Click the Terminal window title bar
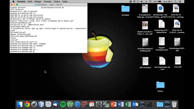Image resolution: width=194 pixels, height=109 pixels. [48, 5]
